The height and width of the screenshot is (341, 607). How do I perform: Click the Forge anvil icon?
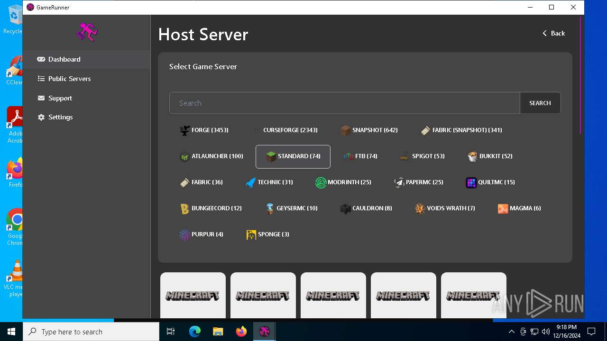(x=185, y=130)
